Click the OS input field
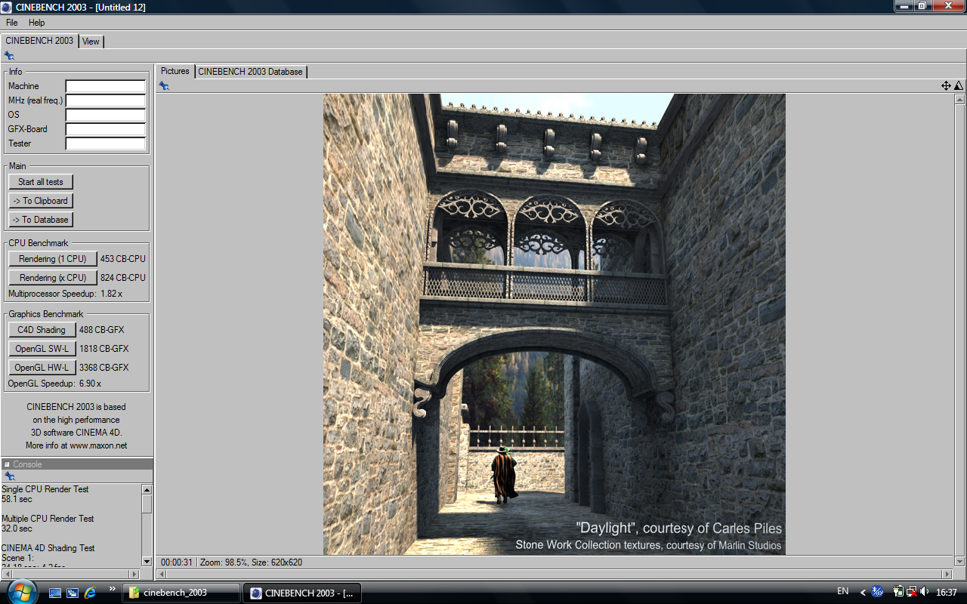Image resolution: width=967 pixels, height=604 pixels. click(x=106, y=115)
